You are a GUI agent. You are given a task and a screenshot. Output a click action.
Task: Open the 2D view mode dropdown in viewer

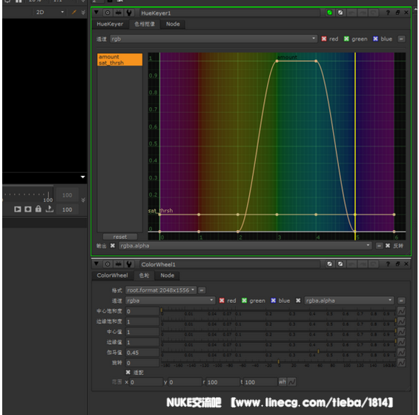[50, 13]
